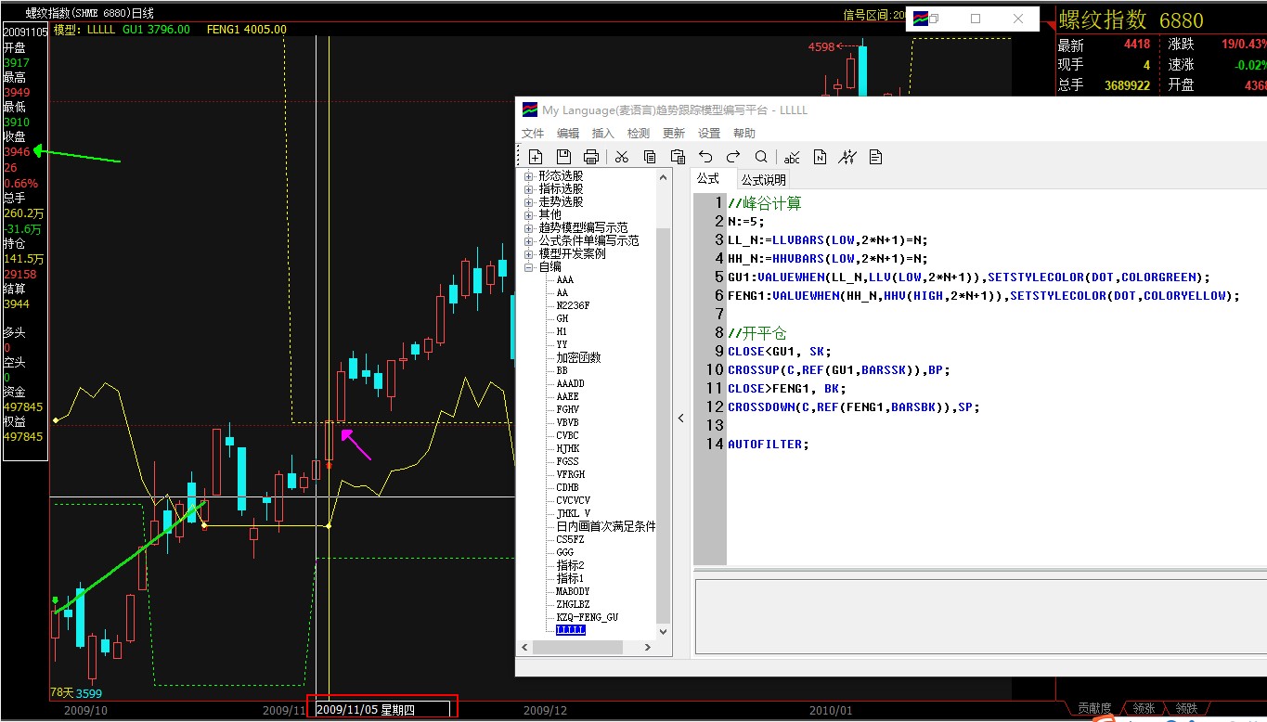Run the abc syntax check icon
1267x722 pixels.
[x=792, y=157]
